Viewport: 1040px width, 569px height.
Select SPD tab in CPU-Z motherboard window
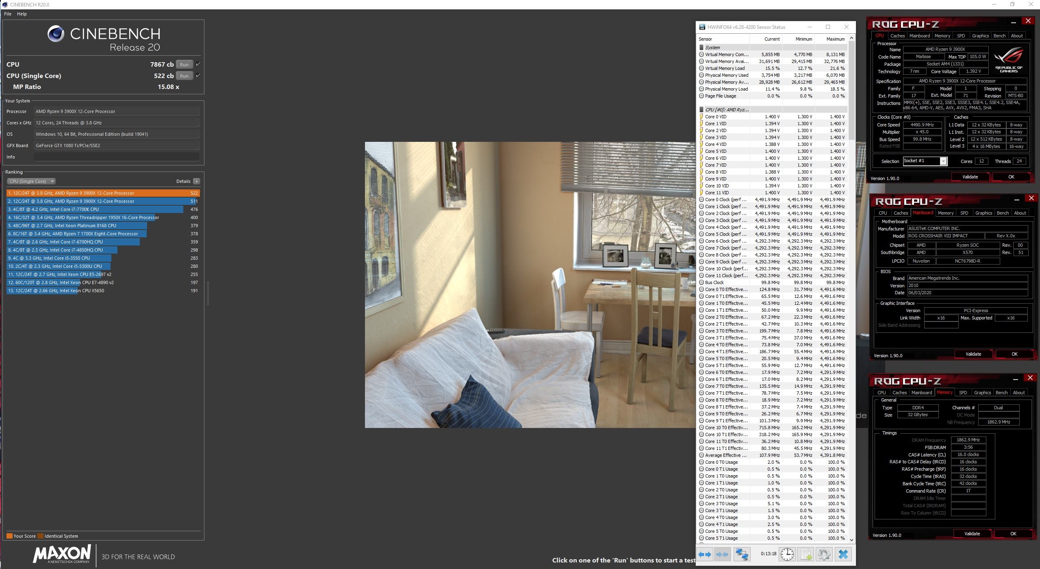coord(964,213)
